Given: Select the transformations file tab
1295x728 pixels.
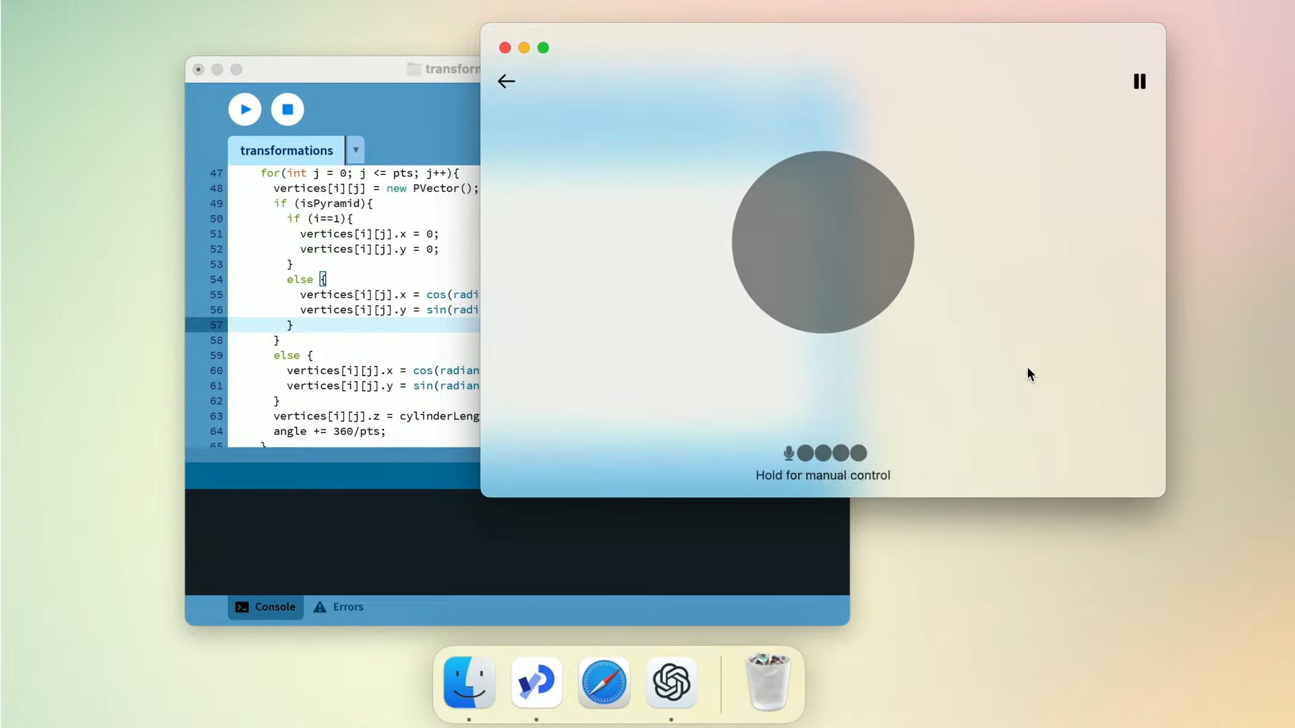Looking at the screenshot, I should [x=286, y=150].
